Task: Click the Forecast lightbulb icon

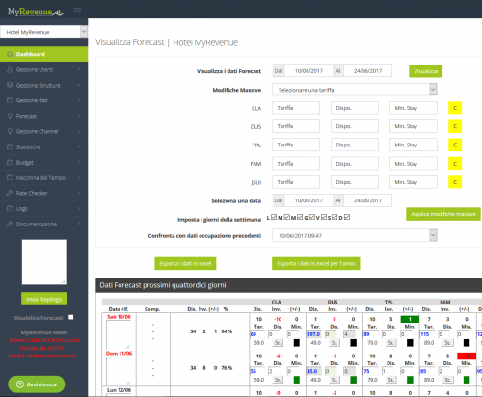Action: pyautogui.click(x=10, y=116)
